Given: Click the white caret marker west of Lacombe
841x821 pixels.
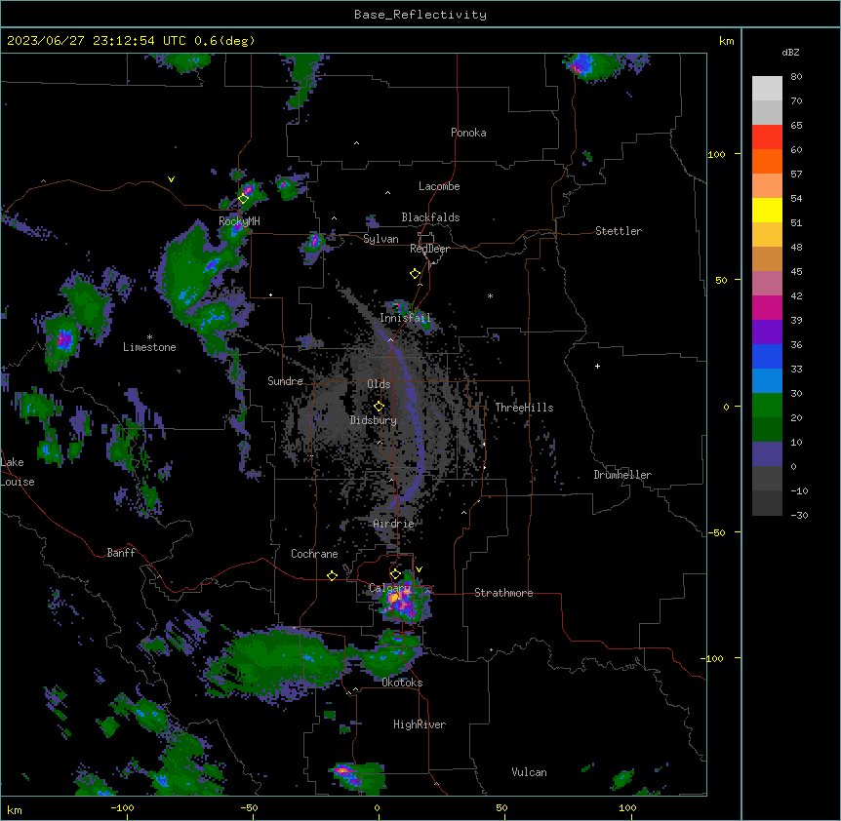Looking at the screenshot, I should coord(387,192).
